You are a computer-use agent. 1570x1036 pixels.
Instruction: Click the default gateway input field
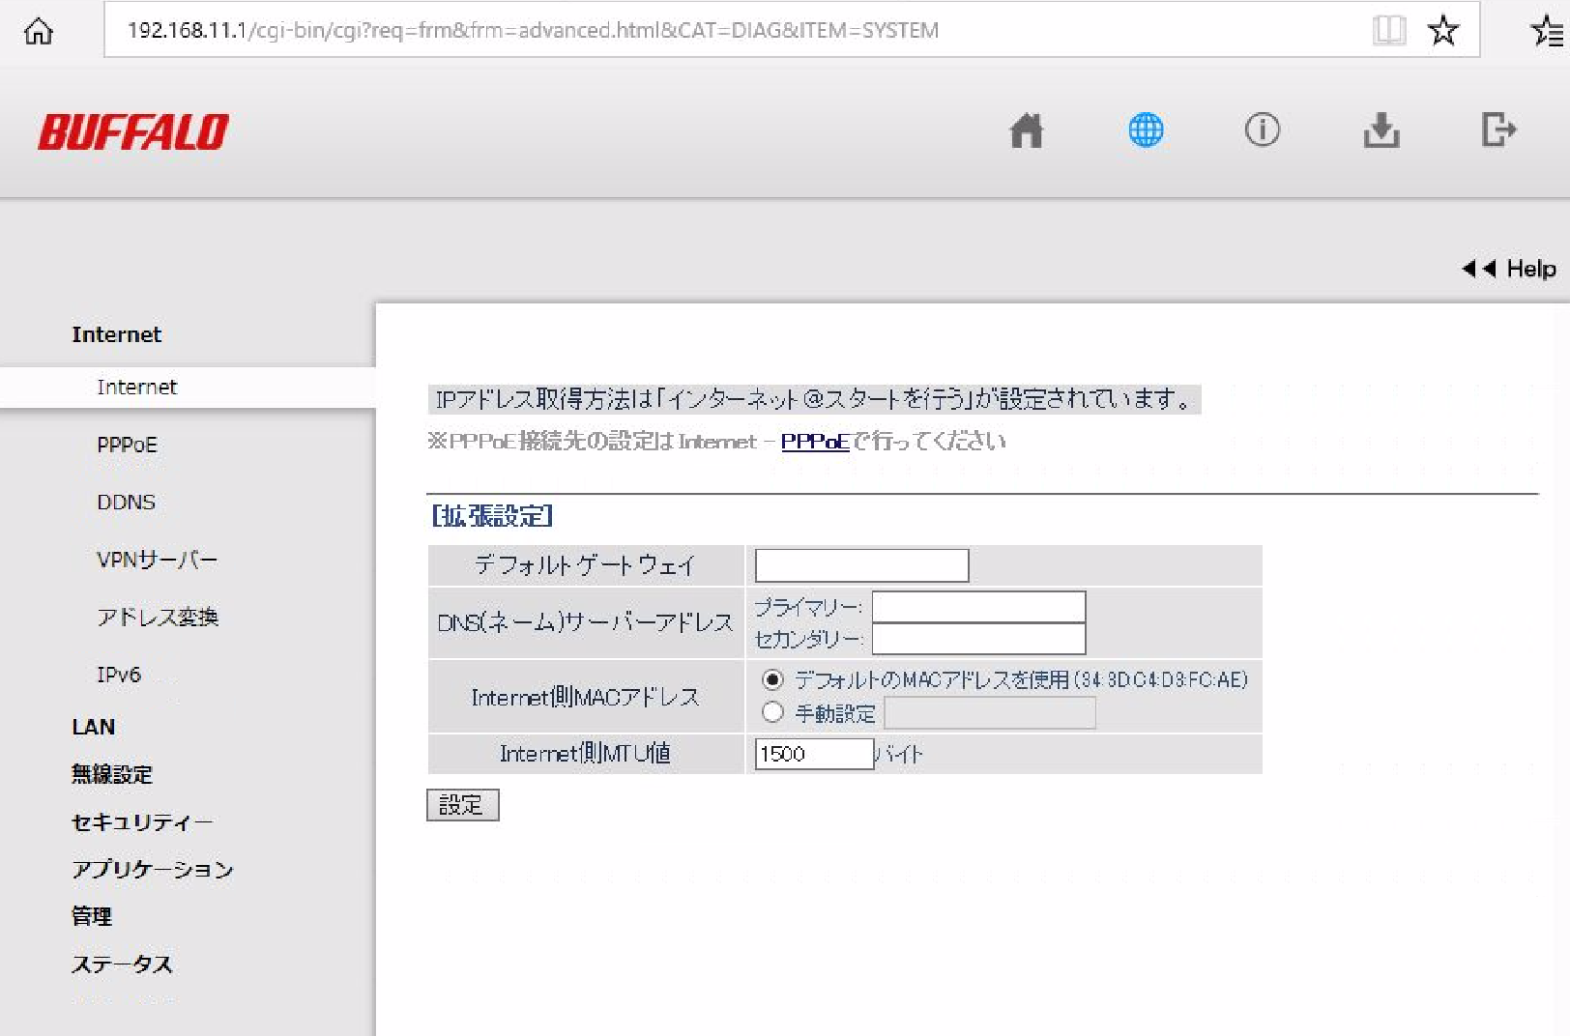pos(861,565)
